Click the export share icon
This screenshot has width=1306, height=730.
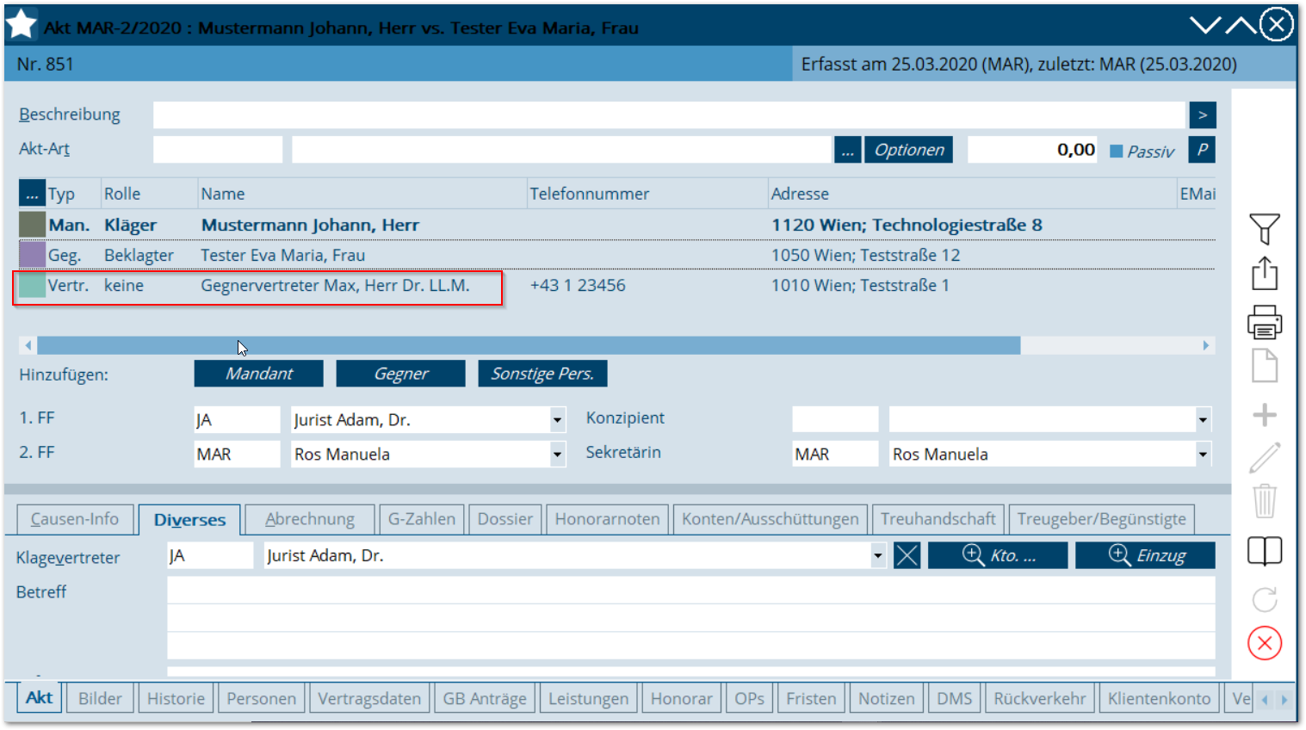click(1265, 274)
